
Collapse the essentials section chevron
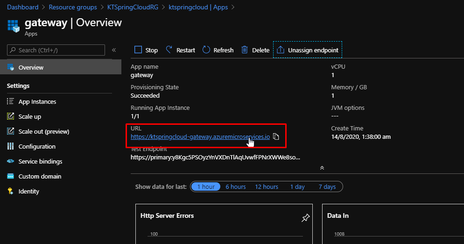pos(322,168)
